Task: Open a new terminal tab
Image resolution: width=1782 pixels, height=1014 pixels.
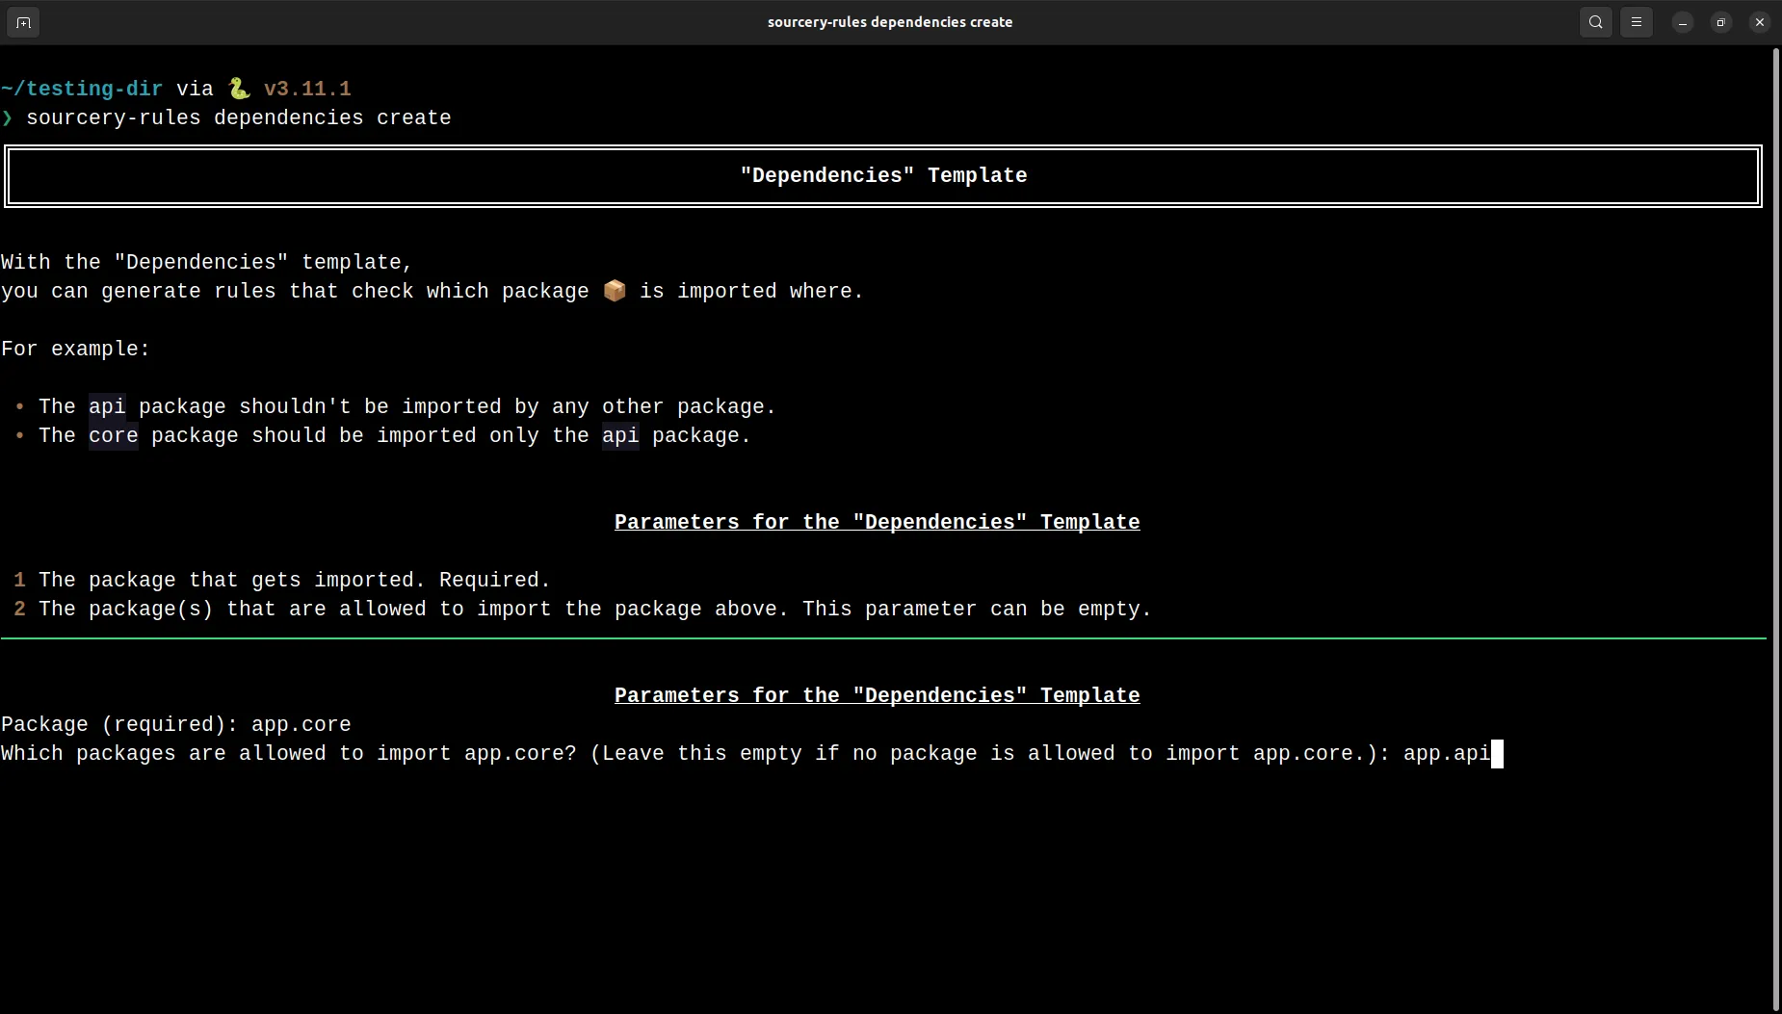Action: (23, 22)
